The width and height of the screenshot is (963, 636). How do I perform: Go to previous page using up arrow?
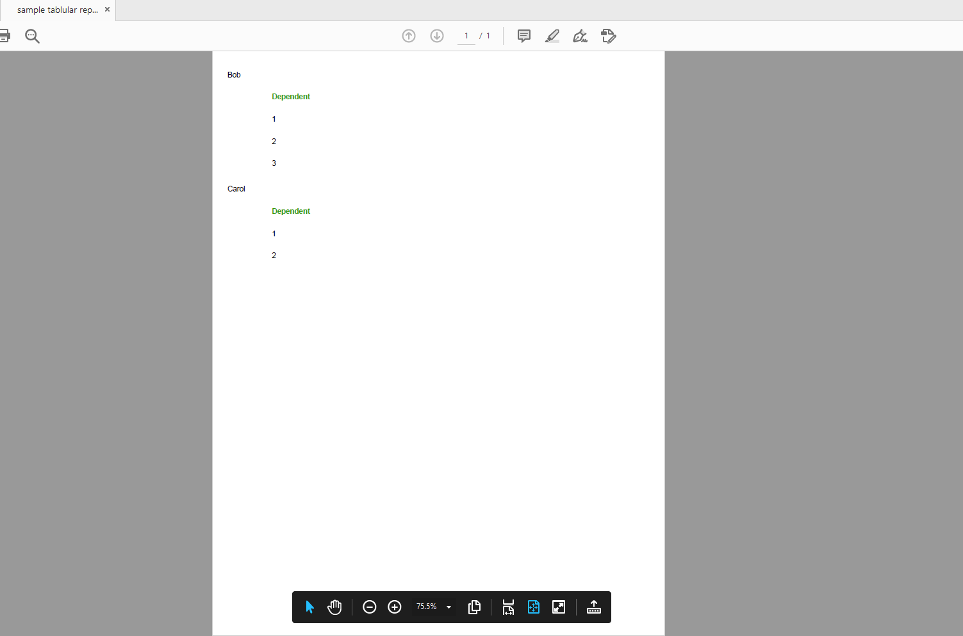point(409,36)
